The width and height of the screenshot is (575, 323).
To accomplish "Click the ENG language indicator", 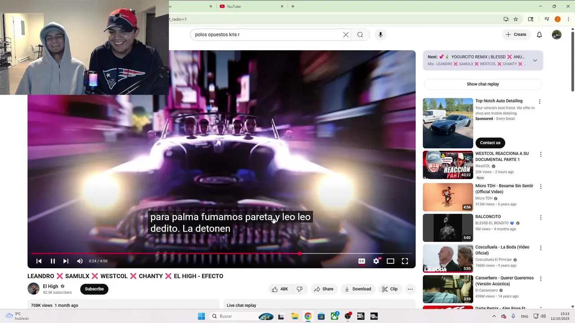I will (x=525, y=316).
